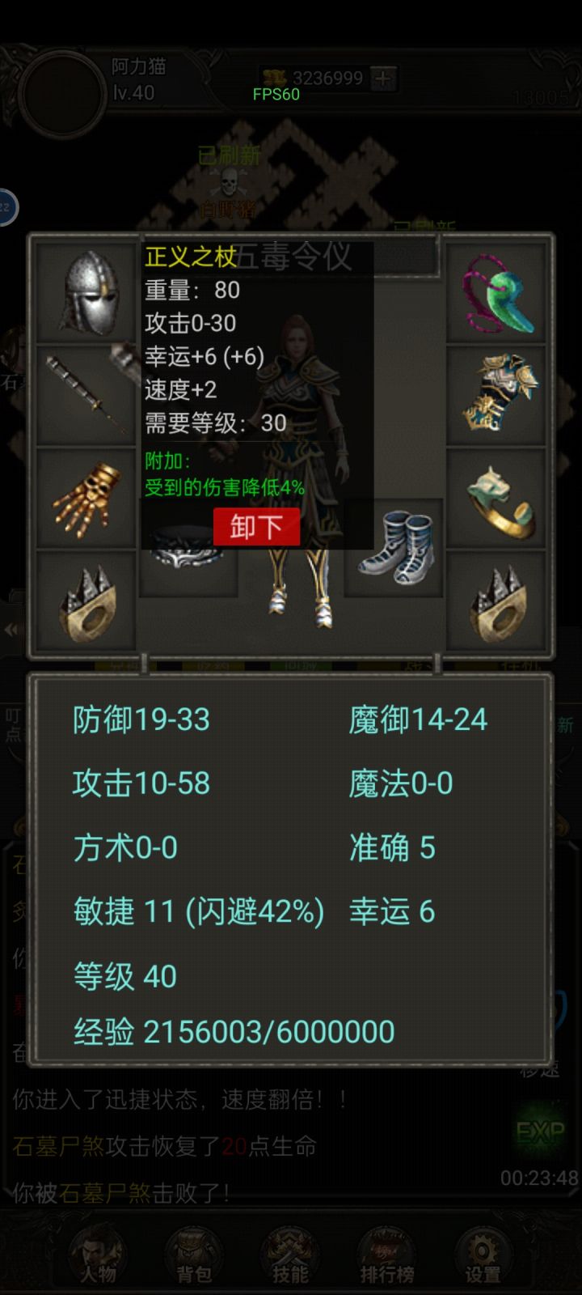
Task: Tap the green EXP bonus icon
Action: tap(540, 1132)
